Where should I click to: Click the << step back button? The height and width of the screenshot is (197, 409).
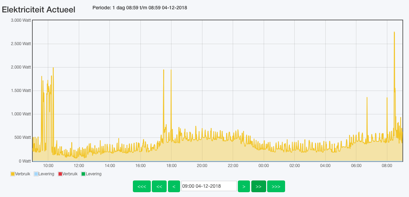point(159,186)
